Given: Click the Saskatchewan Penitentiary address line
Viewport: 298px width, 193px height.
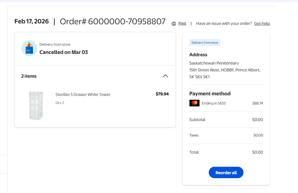Looking at the screenshot, I should tap(214, 63).
